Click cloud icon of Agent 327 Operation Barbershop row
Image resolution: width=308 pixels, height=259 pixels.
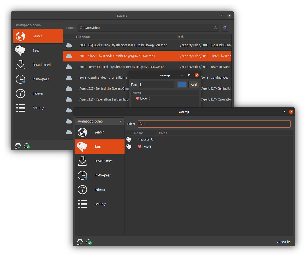coord(69,100)
